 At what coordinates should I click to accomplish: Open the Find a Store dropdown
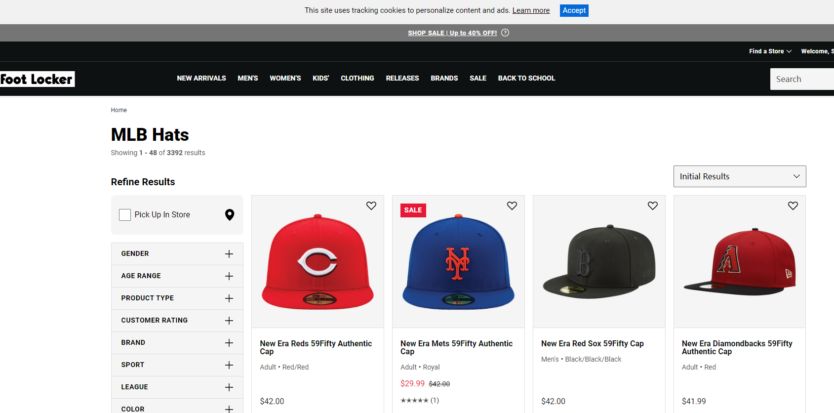click(769, 51)
